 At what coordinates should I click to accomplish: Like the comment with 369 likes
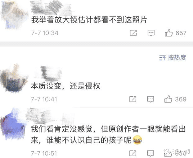168,99
